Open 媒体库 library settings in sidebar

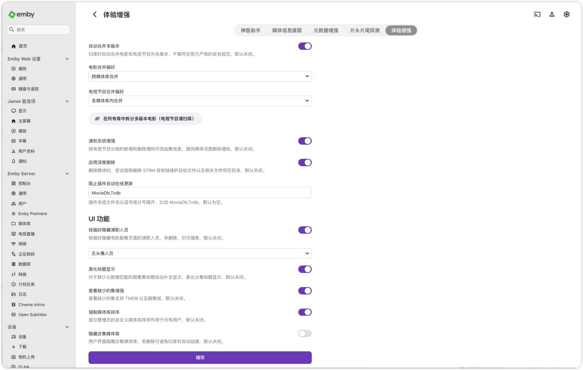coord(24,224)
